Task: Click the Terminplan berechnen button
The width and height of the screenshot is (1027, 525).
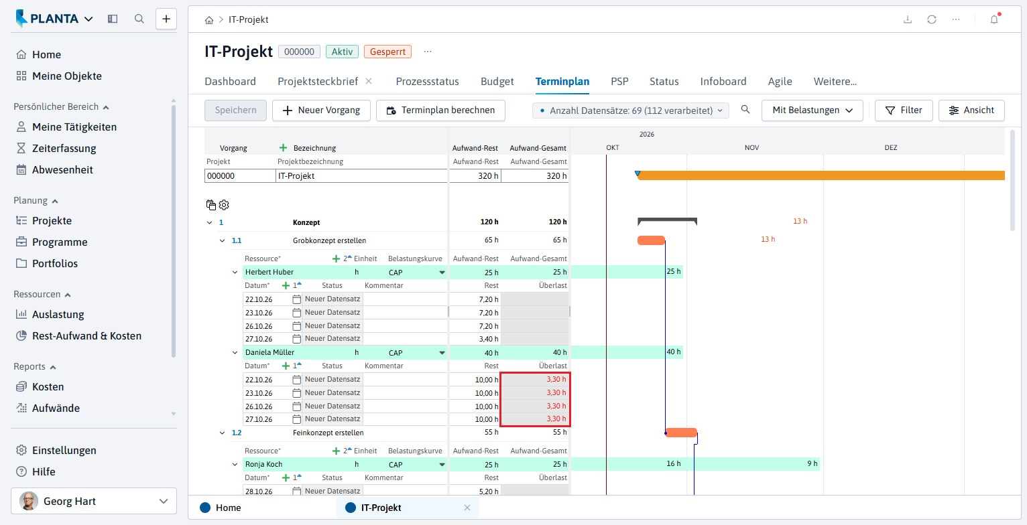Action: coord(440,110)
